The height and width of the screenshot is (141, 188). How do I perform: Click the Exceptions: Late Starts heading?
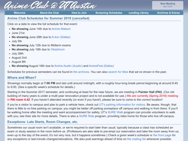[42, 122]
